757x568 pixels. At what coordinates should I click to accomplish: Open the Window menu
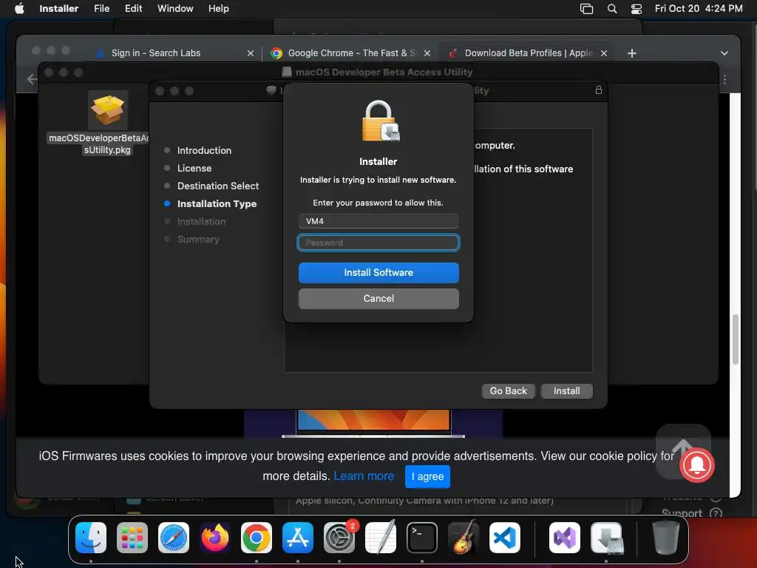point(175,9)
